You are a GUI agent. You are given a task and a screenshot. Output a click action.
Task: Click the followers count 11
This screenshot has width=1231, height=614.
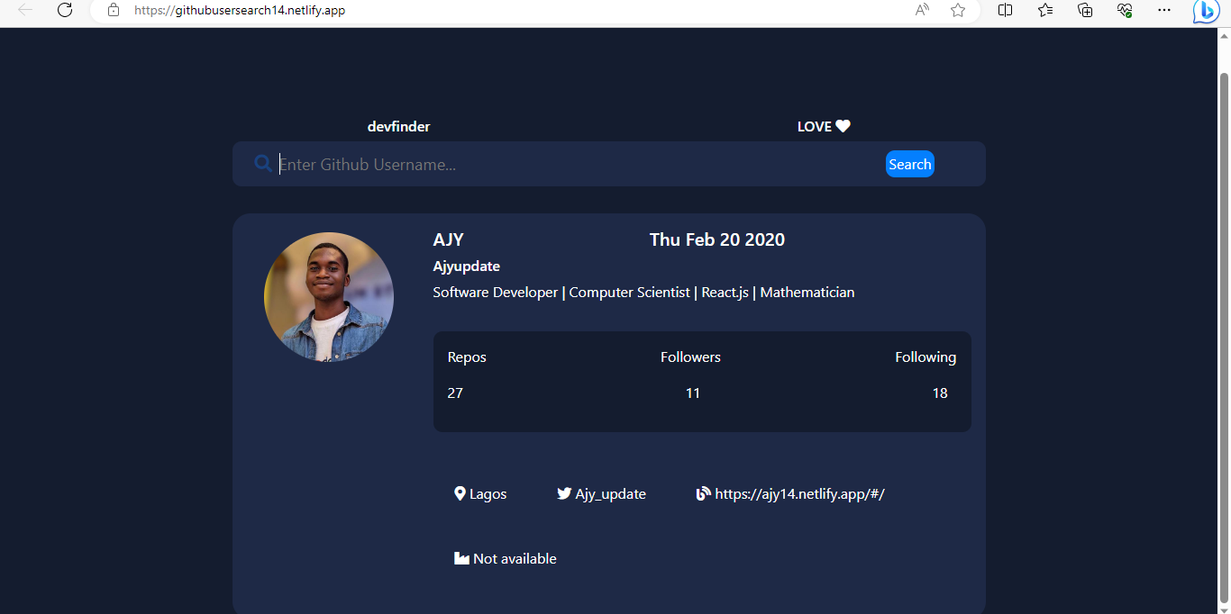tap(692, 393)
